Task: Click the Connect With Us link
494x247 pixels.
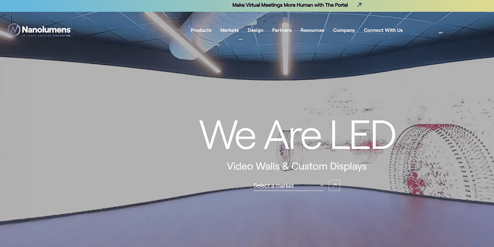Action: pyautogui.click(x=383, y=30)
